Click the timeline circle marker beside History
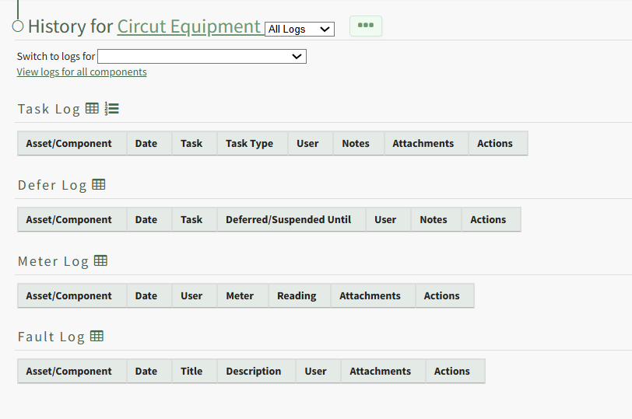Image resolution: width=632 pixels, height=419 pixels. [18, 26]
